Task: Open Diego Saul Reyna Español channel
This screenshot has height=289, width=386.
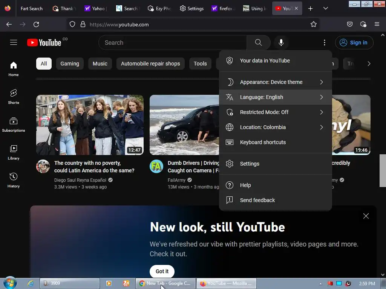Action: click(80, 180)
